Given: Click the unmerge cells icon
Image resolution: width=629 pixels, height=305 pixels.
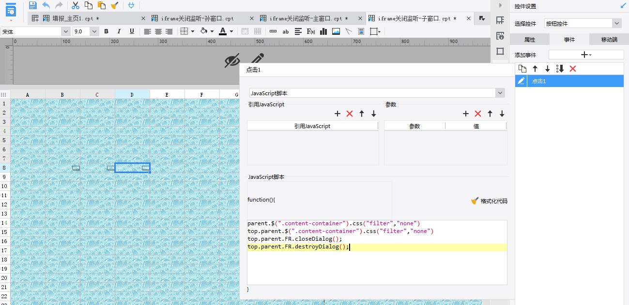Looking at the screenshot, I should pos(258,31).
